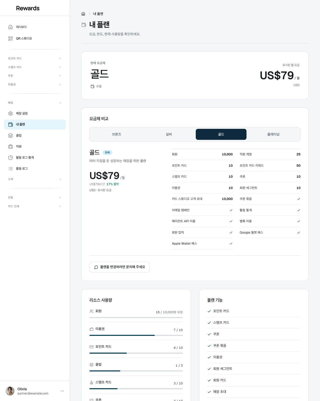Image resolution: width=320 pixels, height=401 pixels.
Task: Click the 클럽 1 / 3 usage value
Action: (x=179, y=366)
